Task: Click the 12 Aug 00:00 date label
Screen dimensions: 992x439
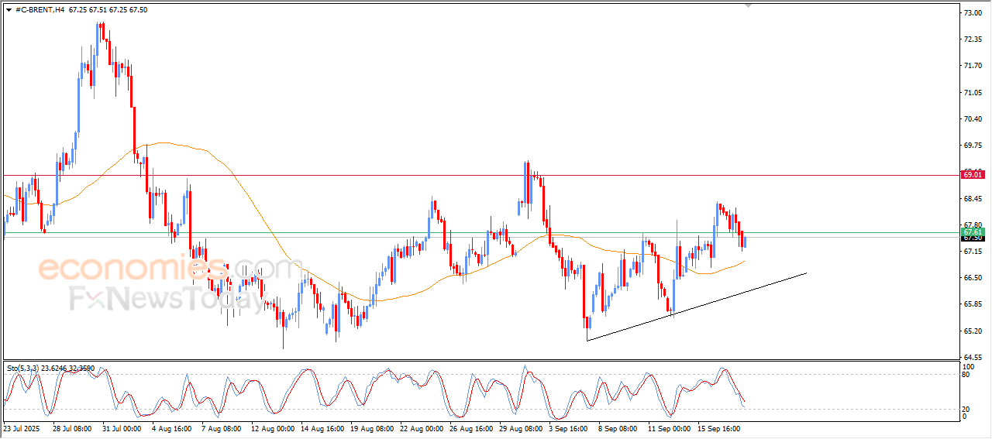Action: (x=273, y=428)
